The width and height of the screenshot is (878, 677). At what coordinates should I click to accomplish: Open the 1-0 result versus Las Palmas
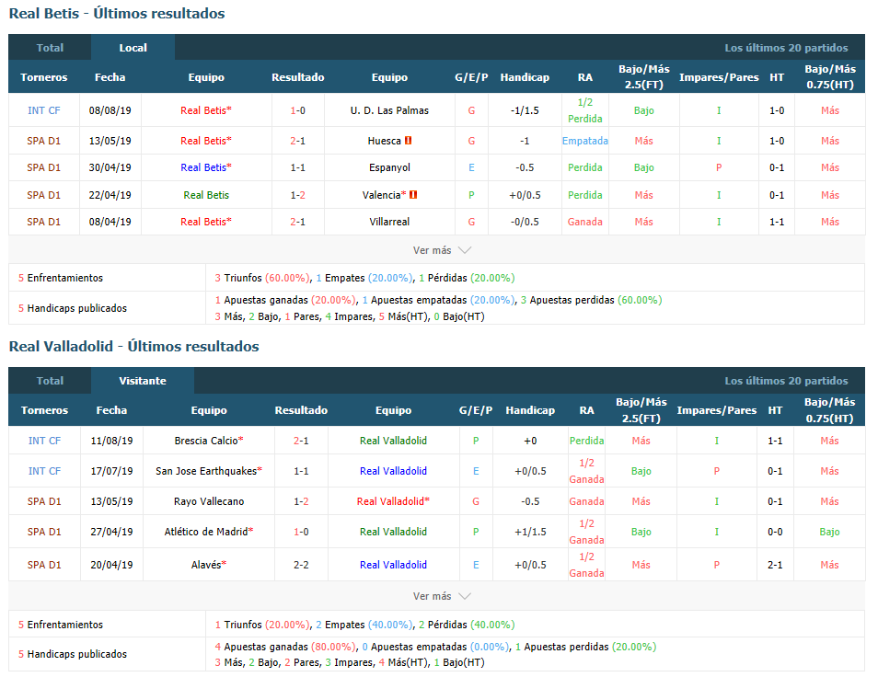coord(298,110)
